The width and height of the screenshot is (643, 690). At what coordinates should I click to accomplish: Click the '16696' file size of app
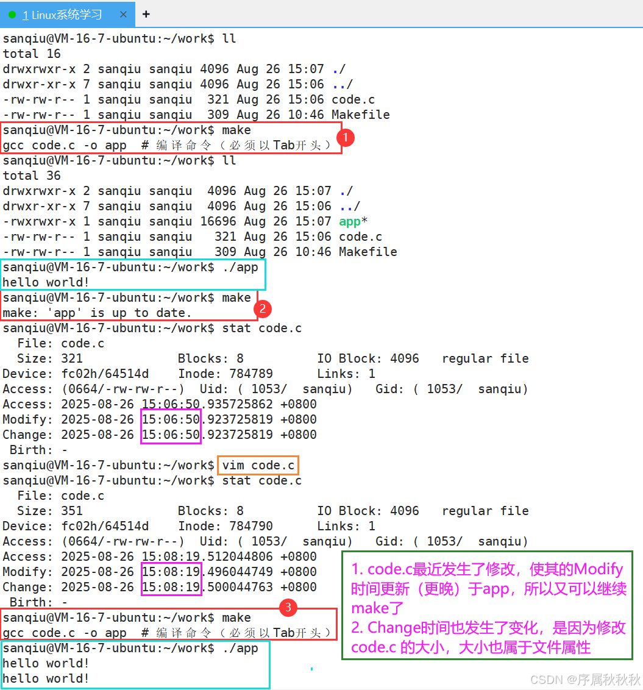click(218, 221)
